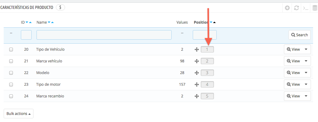
Task: Refresh the product features list
Action: [x=297, y=8]
